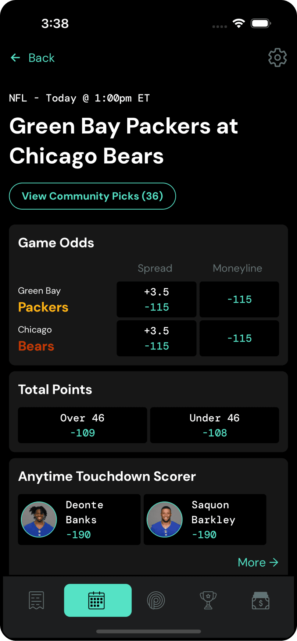297x641 pixels.
Task: Open the cash bankroll icon in nav
Action: coord(261,600)
